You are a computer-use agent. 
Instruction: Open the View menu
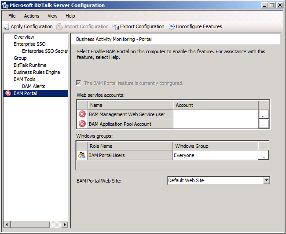pos(52,16)
